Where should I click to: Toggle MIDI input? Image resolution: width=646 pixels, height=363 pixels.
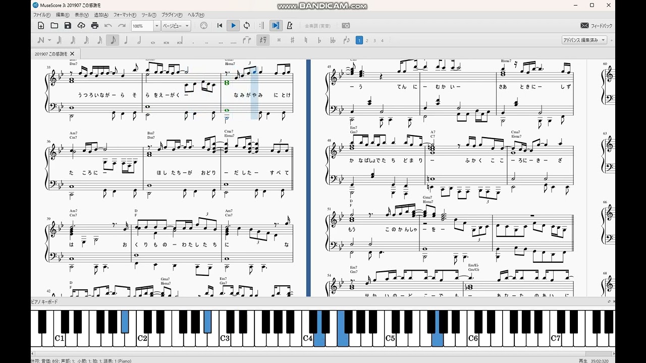click(204, 26)
